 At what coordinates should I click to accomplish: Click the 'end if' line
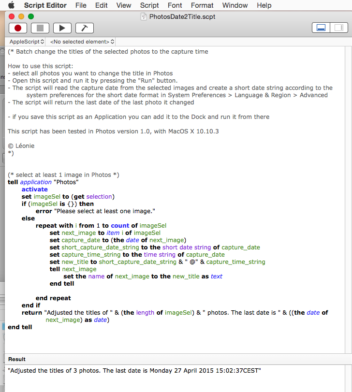tap(31, 305)
